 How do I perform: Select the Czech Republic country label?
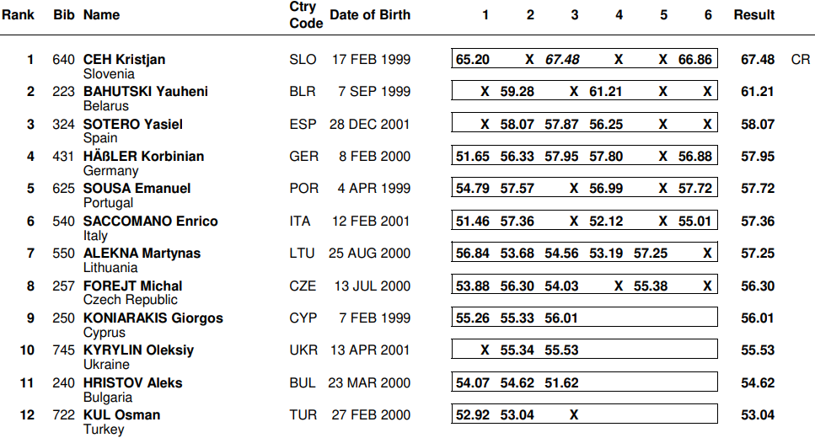(x=130, y=300)
